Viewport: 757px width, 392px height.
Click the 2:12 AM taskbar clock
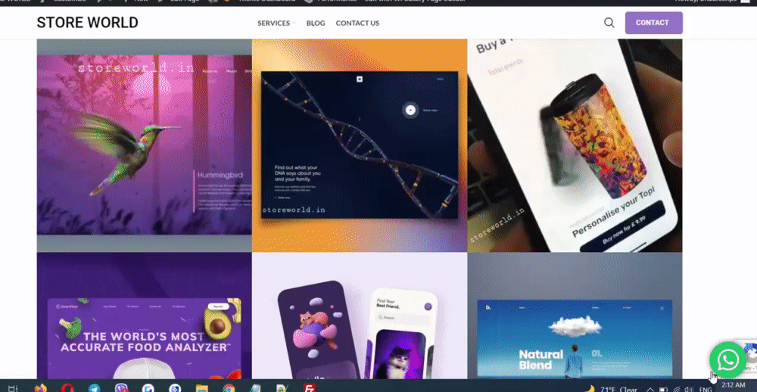(734, 385)
